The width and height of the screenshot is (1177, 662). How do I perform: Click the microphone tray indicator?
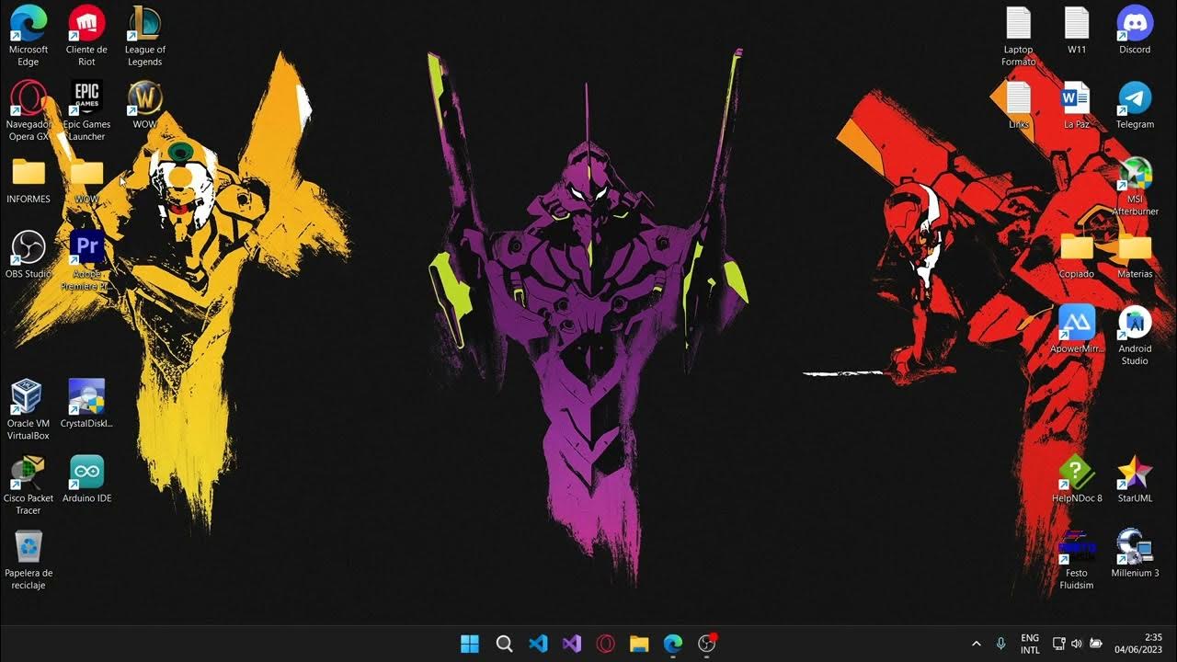[1000, 644]
